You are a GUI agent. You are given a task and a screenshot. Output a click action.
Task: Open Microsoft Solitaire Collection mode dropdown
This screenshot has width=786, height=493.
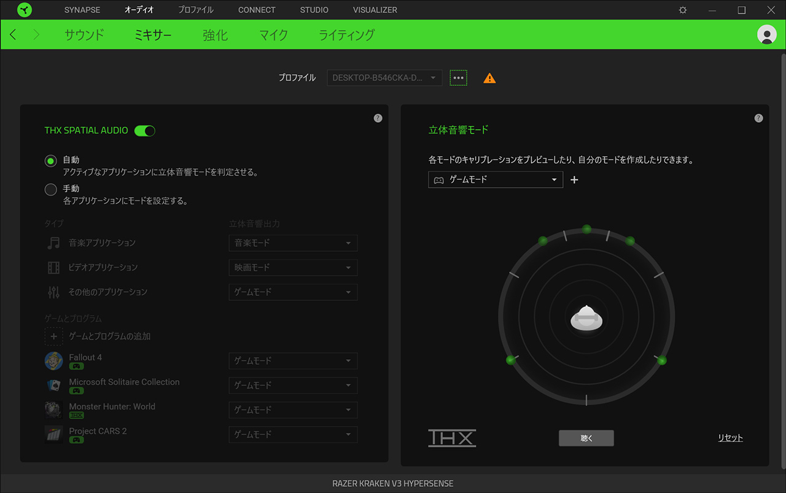click(x=293, y=386)
